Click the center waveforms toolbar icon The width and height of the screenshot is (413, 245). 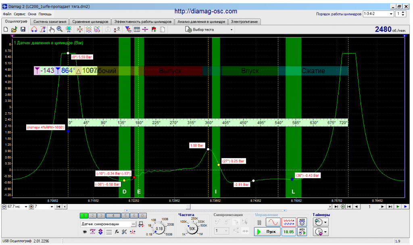(79, 29)
